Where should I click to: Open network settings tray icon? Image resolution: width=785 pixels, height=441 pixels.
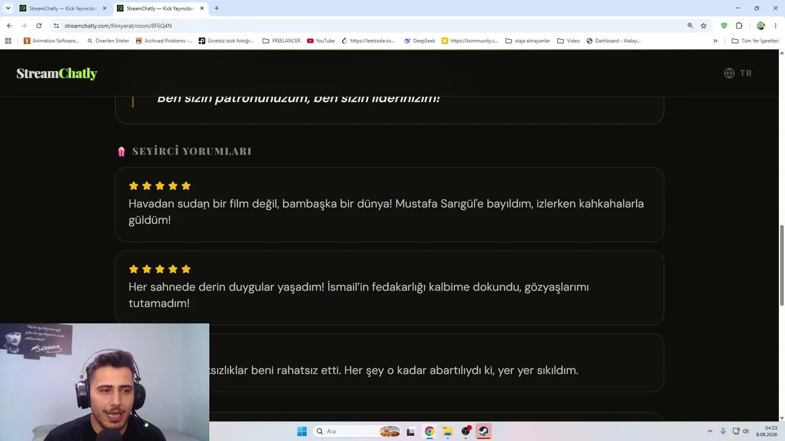[736, 431]
